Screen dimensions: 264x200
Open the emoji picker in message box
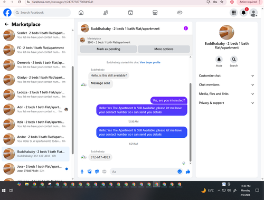(180, 172)
